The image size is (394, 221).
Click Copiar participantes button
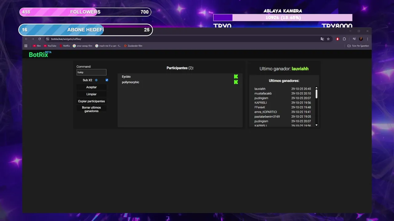(x=91, y=101)
